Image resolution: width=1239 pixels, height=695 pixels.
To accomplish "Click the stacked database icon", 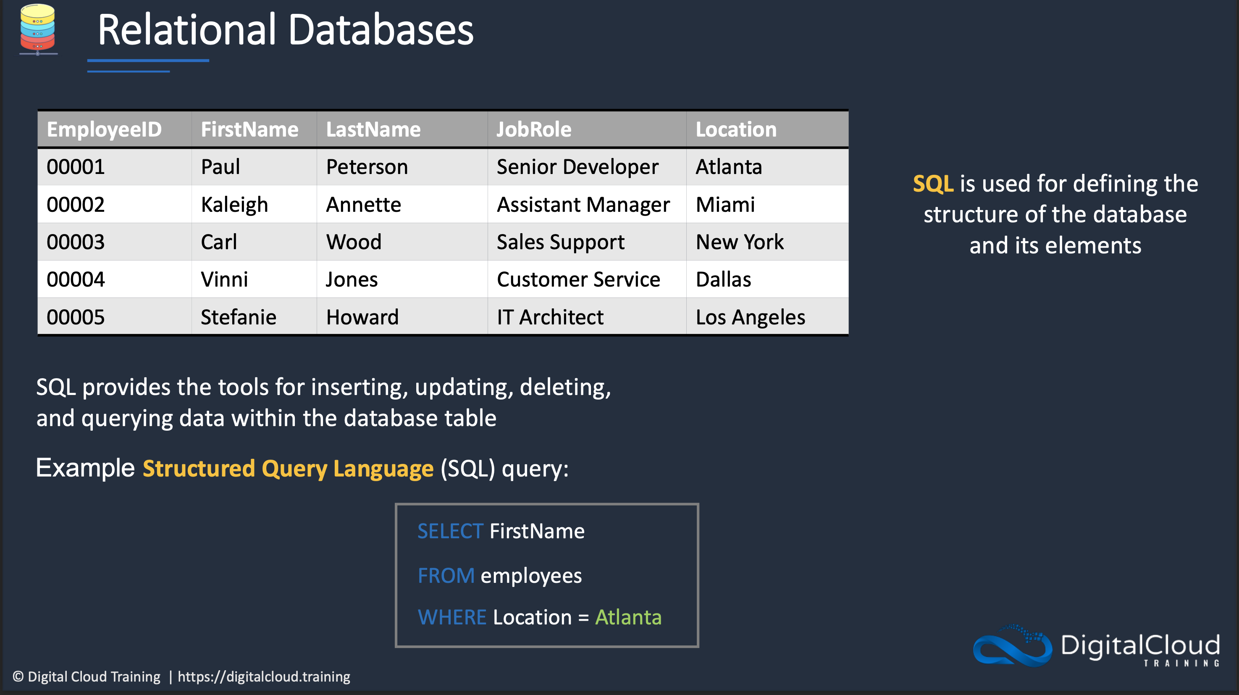I will pyautogui.click(x=37, y=29).
